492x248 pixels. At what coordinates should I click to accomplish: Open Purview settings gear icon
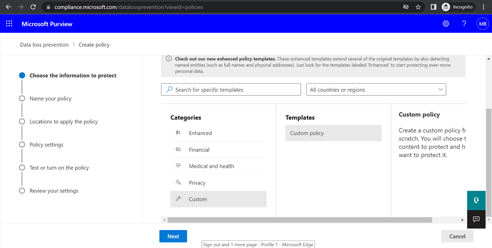click(446, 24)
